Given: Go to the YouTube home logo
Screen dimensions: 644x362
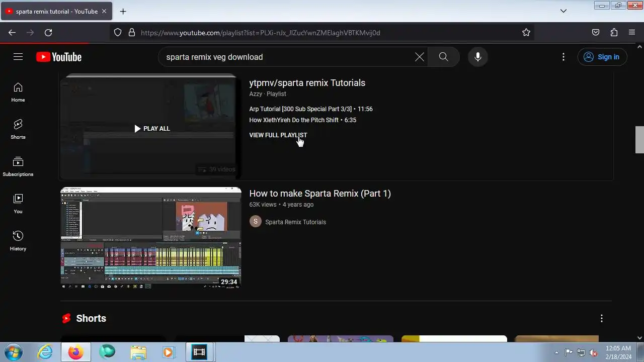Looking at the screenshot, I should (59, 57).
